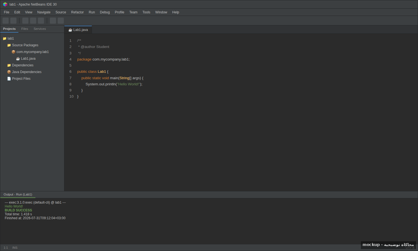Image resolution: width=418 pixels, height=251 pixels.
Task: Click the System.out.println statement
Action: tap(114, 84)
